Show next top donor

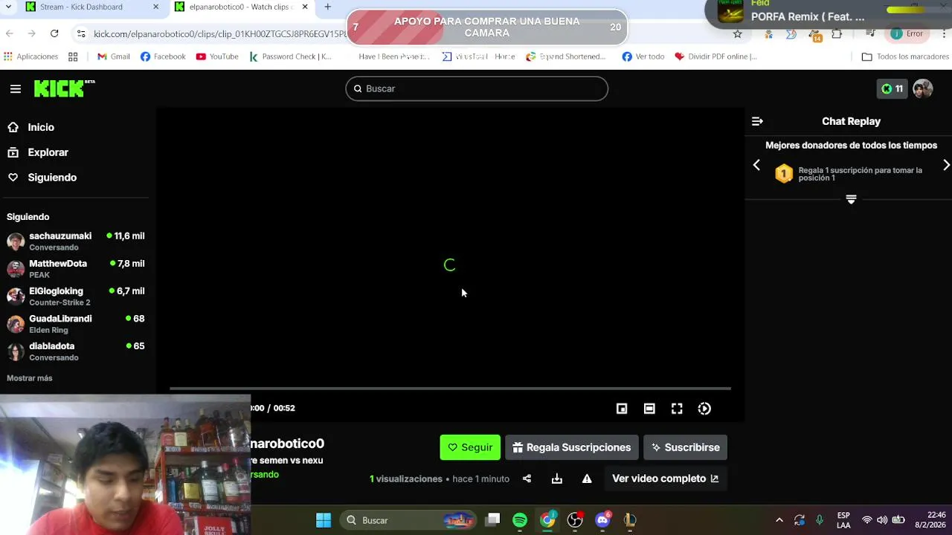click(946, 165)
